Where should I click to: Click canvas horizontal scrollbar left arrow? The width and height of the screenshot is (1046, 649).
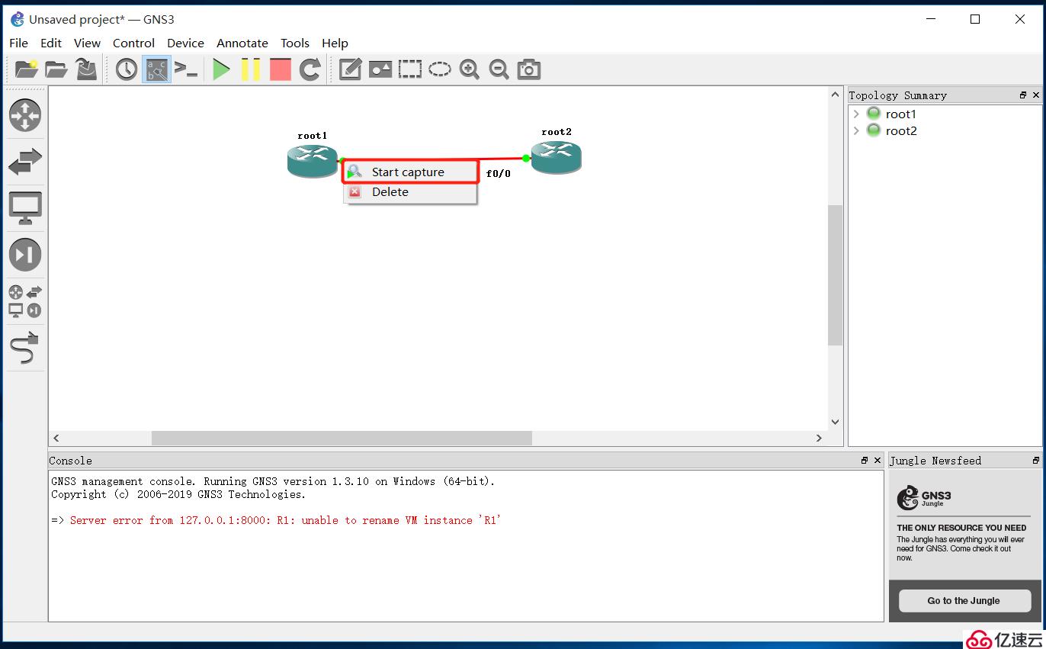click(56, 438)
